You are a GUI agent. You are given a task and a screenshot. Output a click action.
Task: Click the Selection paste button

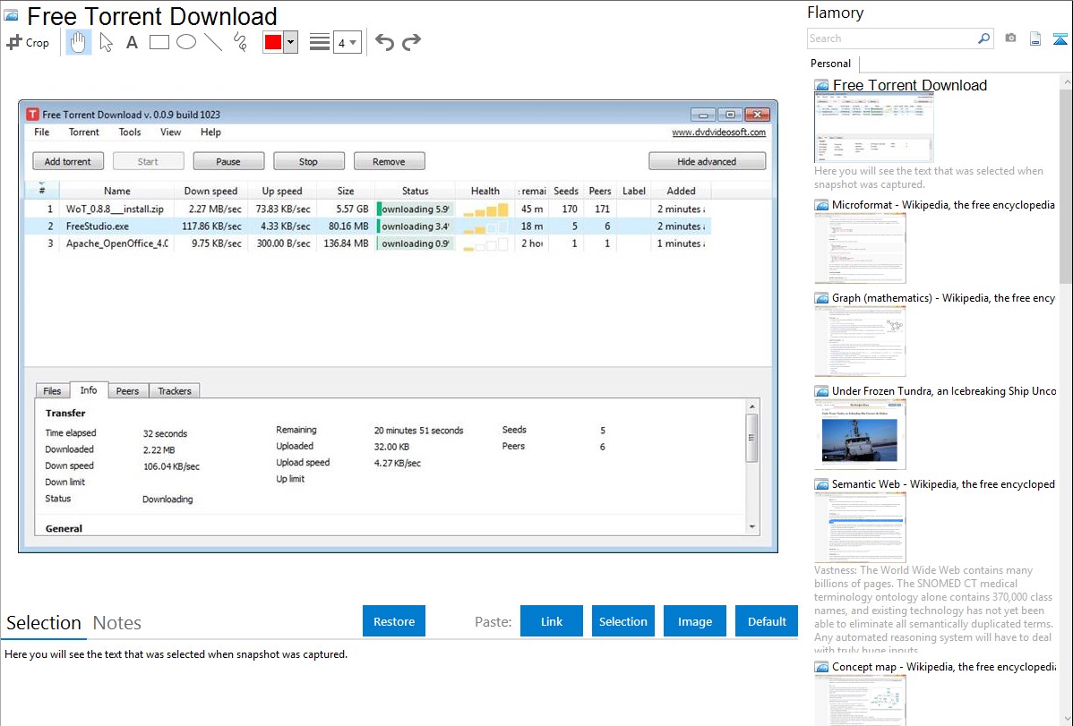(x=622, y=621)
